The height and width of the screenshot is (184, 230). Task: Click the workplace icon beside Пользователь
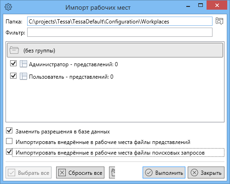(x=23, y=76)
